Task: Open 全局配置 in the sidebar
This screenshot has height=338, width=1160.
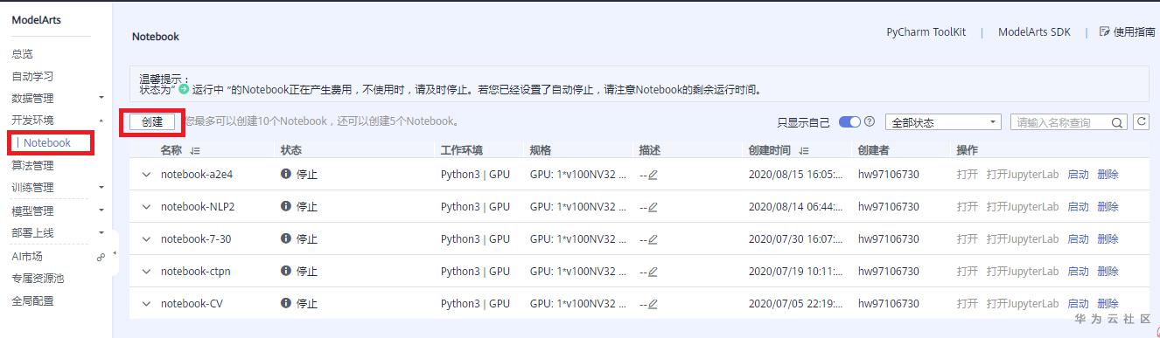Action: click(32, 301)
